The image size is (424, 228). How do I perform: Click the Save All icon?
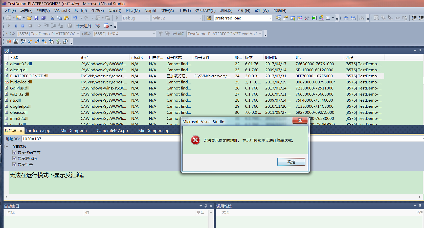[x=43, y=18]
